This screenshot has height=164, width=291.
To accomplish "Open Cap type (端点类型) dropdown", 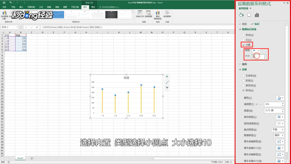I will (x=278, y=129).
